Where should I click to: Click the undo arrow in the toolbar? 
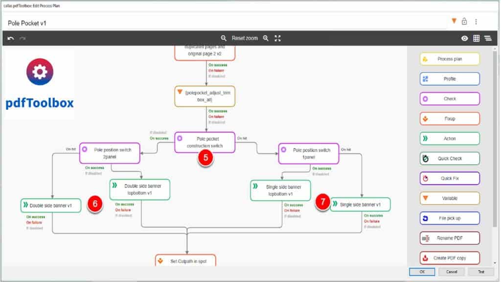coord(11,38)
